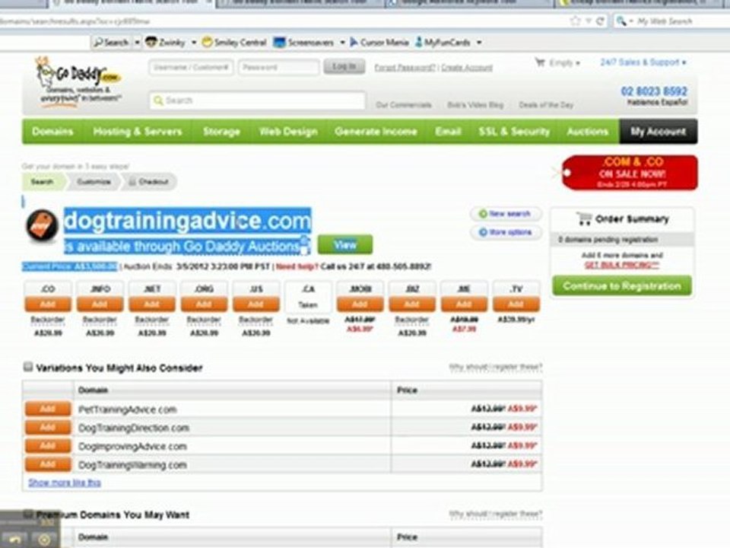
Task: Open Our Commercials link
Action: (403, 105)
